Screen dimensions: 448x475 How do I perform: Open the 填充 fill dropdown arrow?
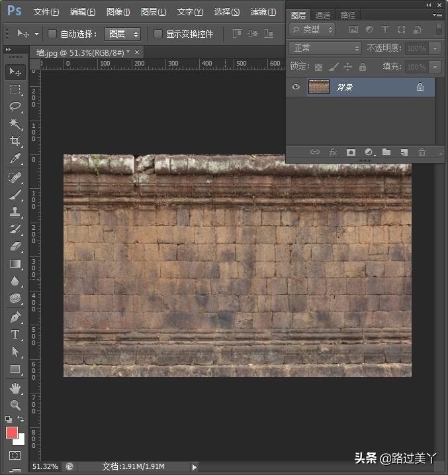click(435, 67)
